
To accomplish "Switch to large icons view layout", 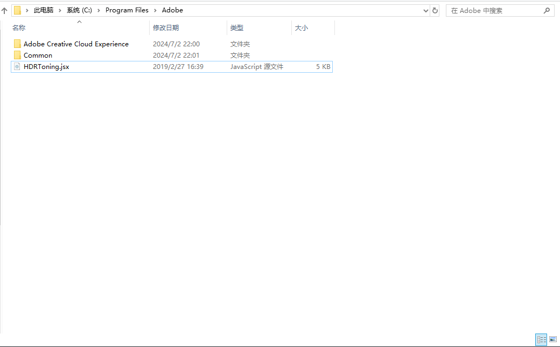I will click(553, 339).
